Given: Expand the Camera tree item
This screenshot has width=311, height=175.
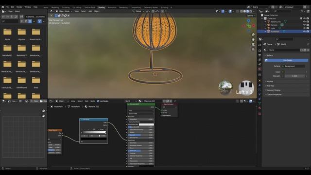Looking at the screenshot, I should tap(265, 25).
